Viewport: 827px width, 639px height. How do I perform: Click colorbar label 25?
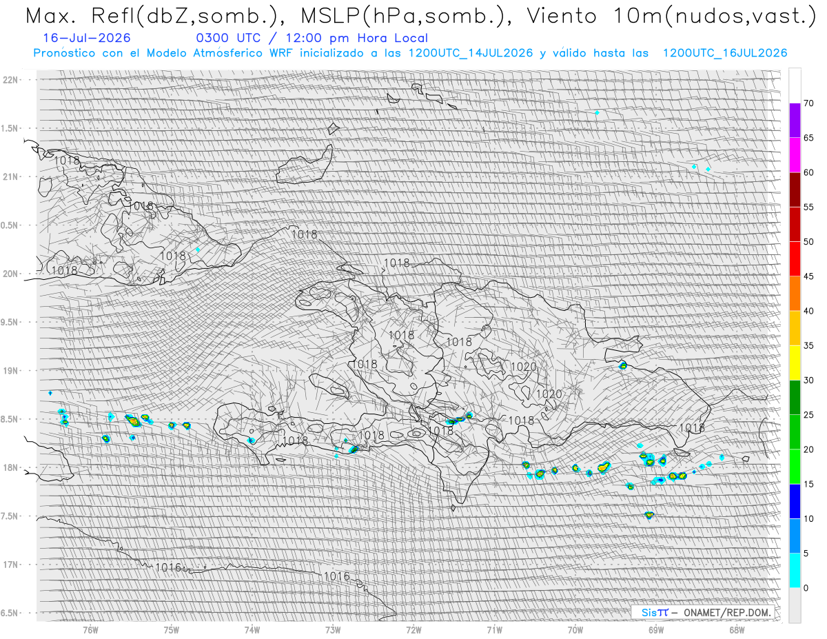pos(808,415)
